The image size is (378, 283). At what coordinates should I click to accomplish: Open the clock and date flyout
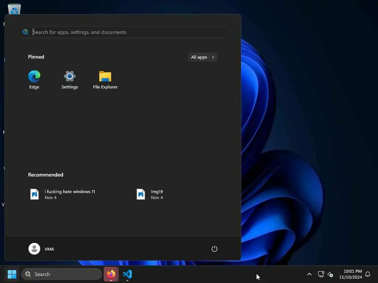coord(351,274)
